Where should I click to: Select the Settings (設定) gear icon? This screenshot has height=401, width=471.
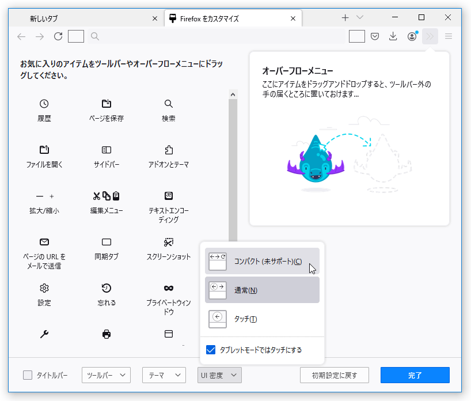pyautogui.click(x=44, y=288)
